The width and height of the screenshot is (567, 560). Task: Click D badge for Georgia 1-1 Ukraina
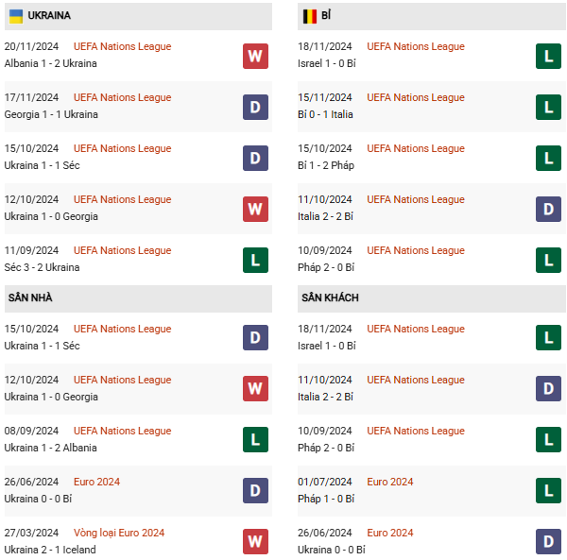coord(255,107)
